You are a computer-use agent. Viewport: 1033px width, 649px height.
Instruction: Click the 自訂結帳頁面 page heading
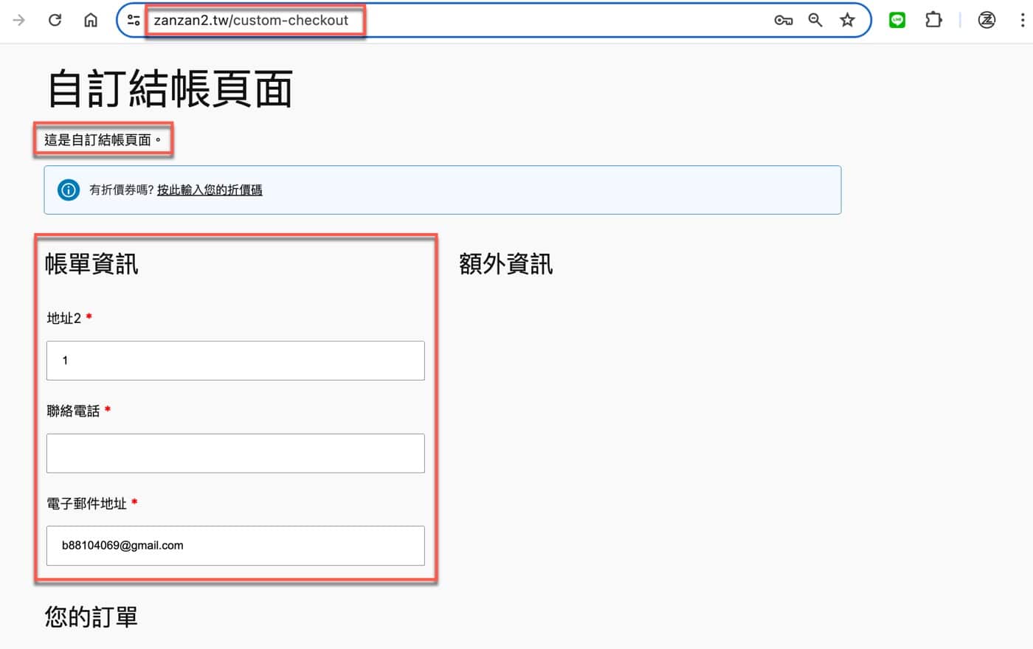click(170, 88)
